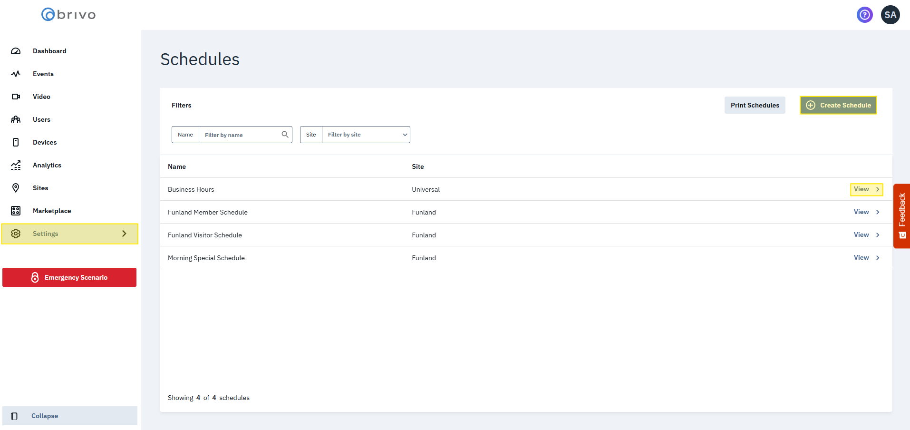Open the SA user avatar menu
Viewport: 910px width, 430px height.
pyautogui.click(x=890, y=15)
